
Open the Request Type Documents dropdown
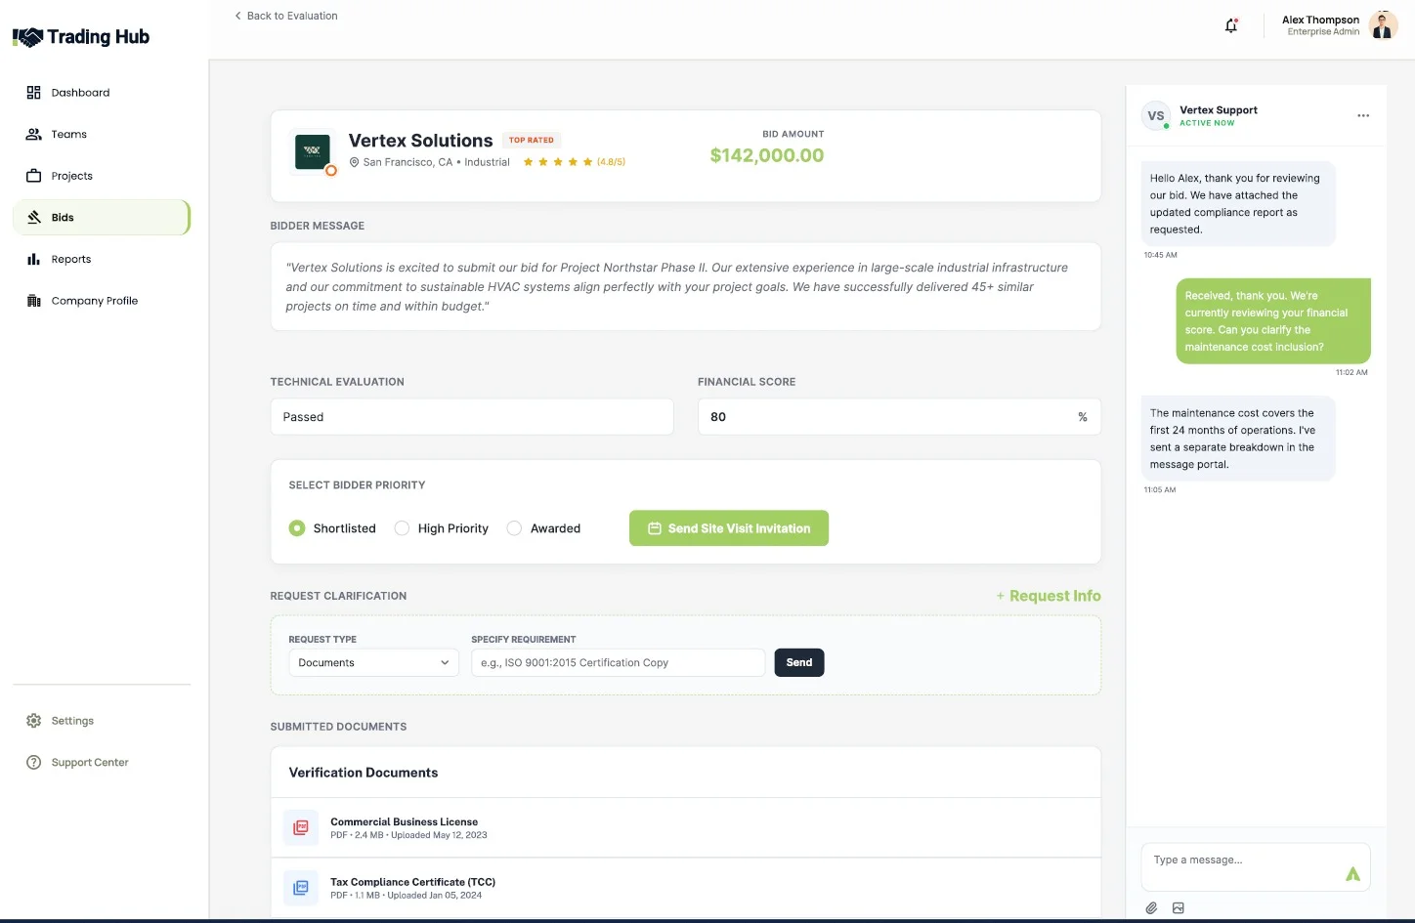[373, 663]
